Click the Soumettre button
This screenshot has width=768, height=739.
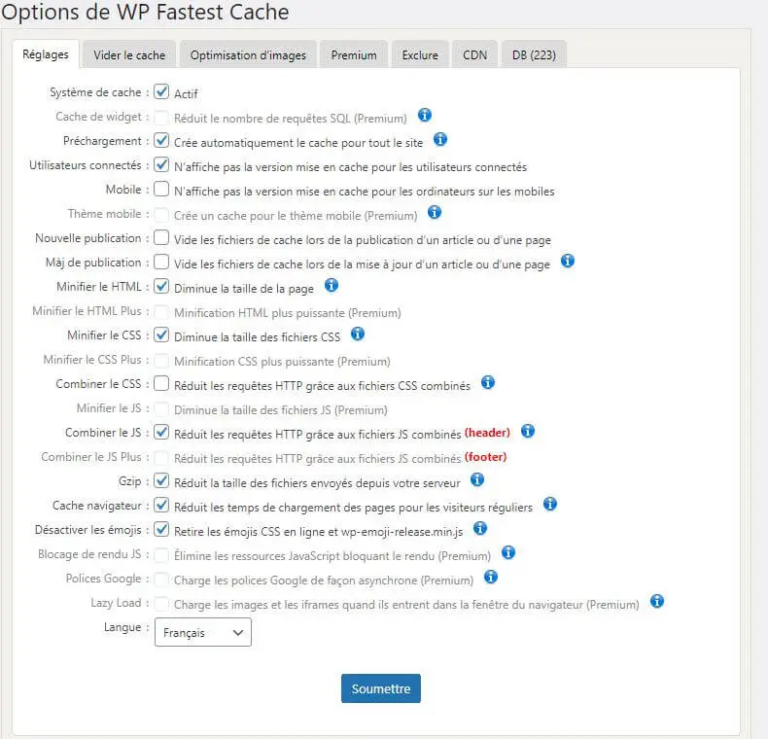(380, 688)
